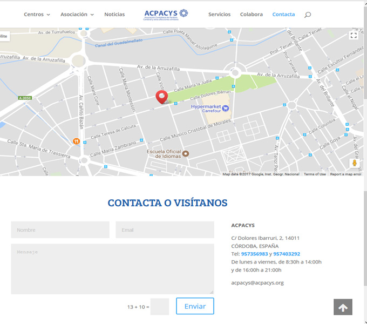Click the scroll-to-top arrow button
Image resolution: width=367 pixels, height=324 pixels.
click(x=343, y=307)
